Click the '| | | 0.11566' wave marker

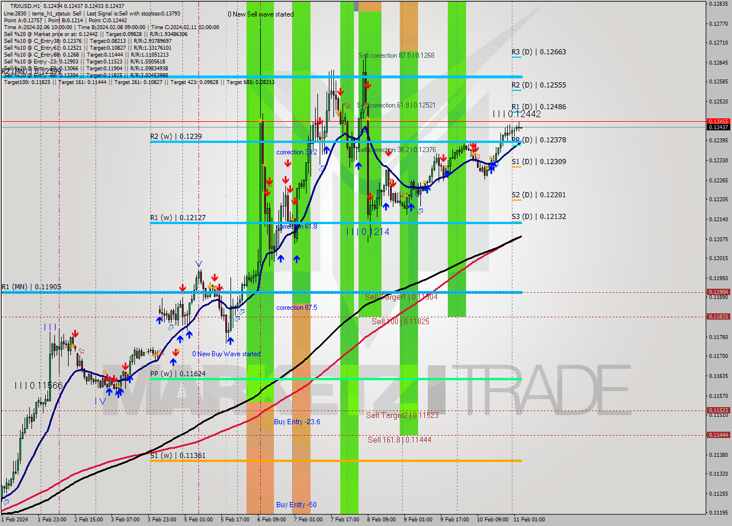(x=39, y=386)
